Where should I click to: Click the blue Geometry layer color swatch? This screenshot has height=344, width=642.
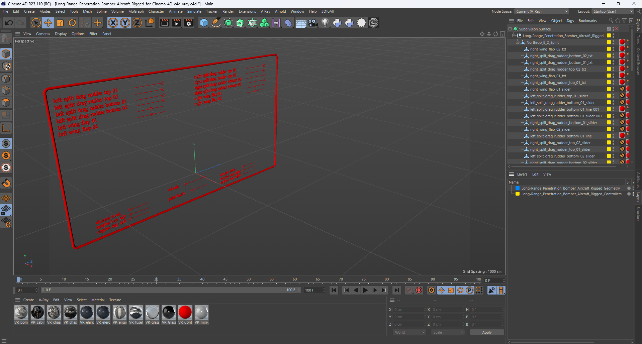[x=518, y=188]
